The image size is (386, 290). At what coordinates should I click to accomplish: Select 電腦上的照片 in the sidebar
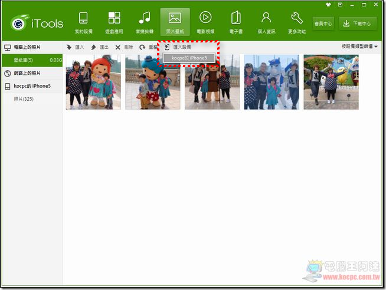click(x=32, y=47)
